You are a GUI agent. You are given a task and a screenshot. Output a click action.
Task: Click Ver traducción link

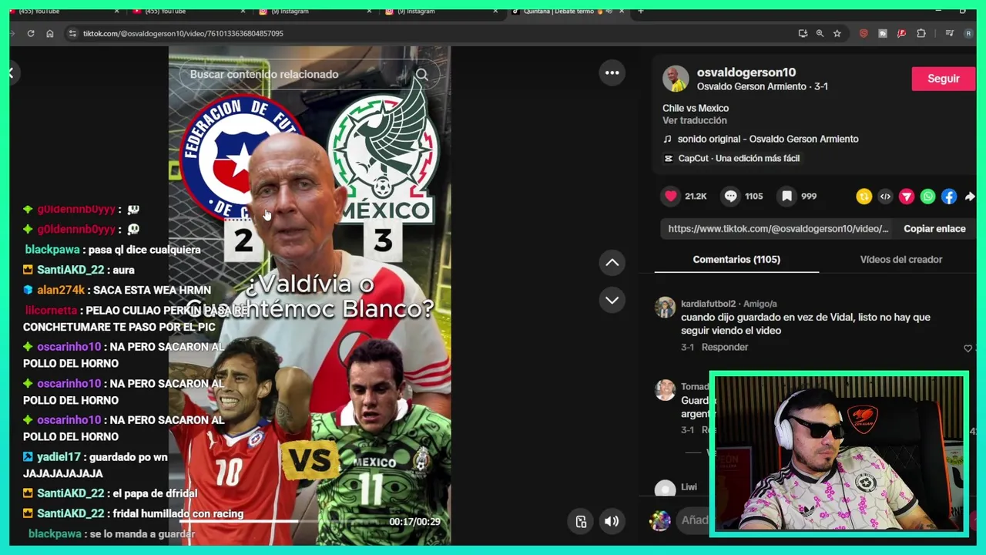point(695,120)
